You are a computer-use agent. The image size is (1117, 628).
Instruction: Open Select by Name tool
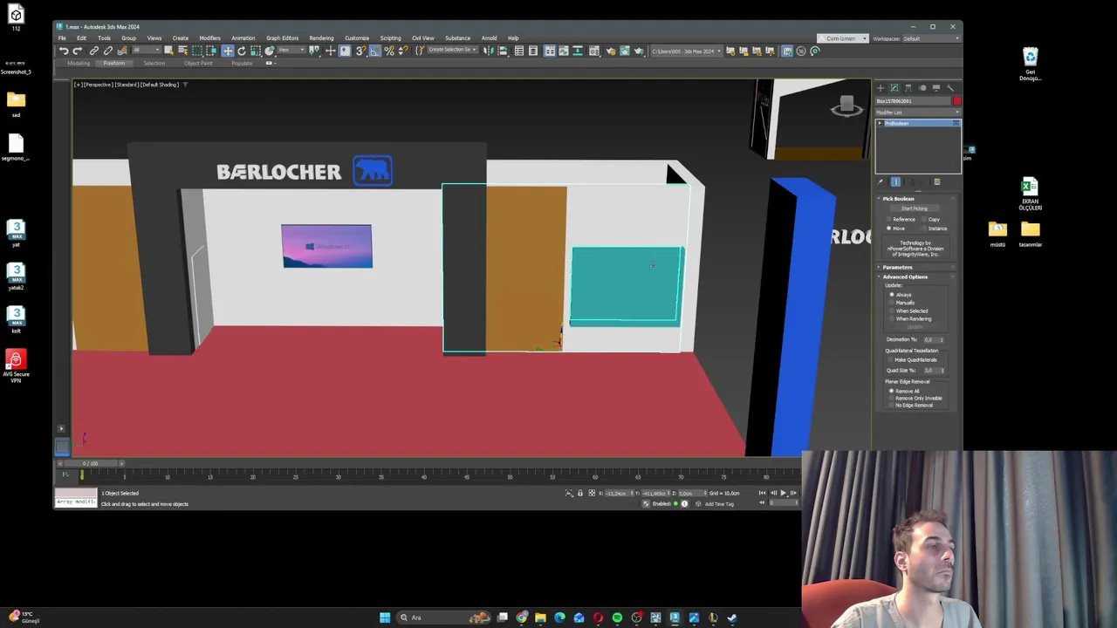point(183,51)
